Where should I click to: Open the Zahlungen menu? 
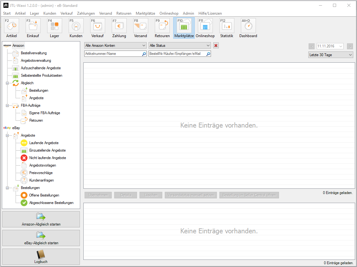click(86, 13)
